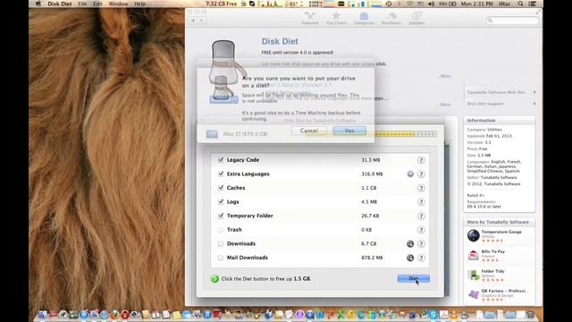Reveal Mail Downloads with magnifier icon

pyautogui.click(x=410, y=258)
